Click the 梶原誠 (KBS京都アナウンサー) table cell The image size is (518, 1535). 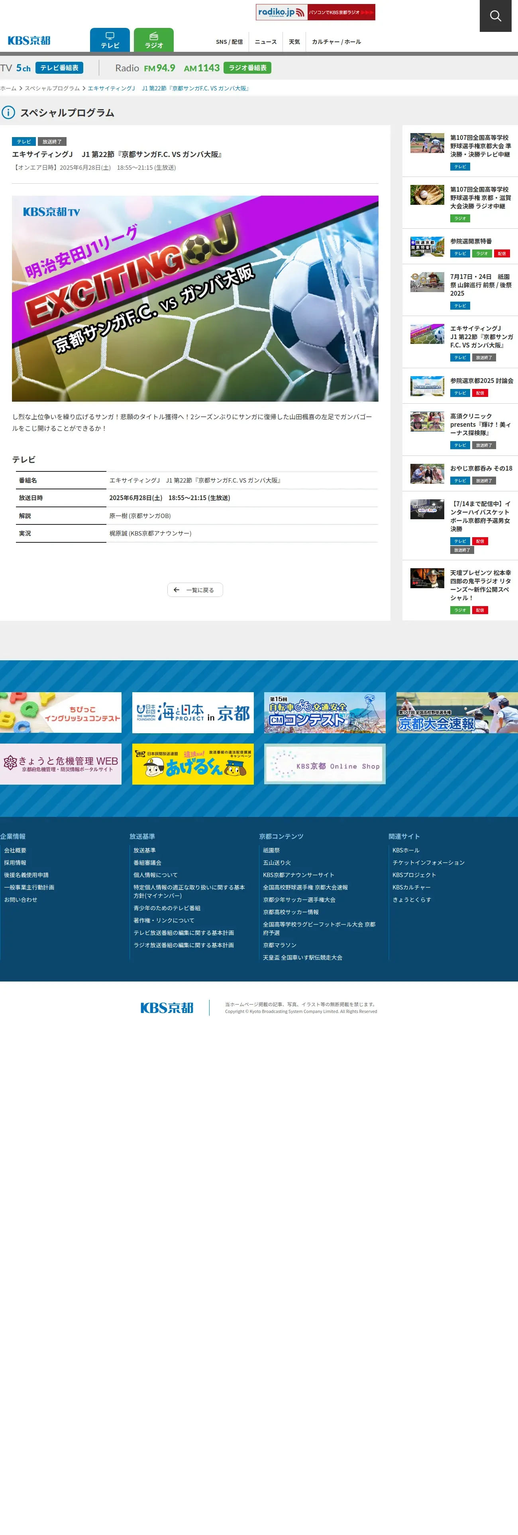coord(242,534)
